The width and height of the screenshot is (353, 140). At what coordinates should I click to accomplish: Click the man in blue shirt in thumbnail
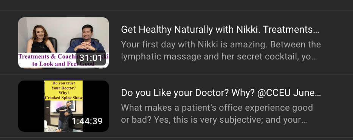pyautogui.click(x=85, y=38)
